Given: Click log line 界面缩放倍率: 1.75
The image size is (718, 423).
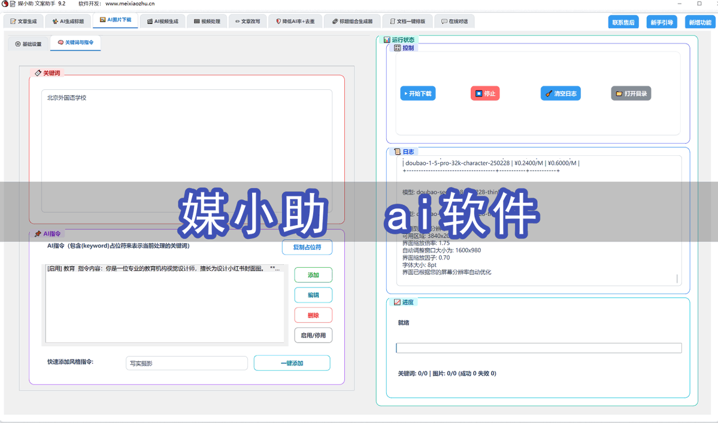Looking at the screenshot, I should coord(426,243).
